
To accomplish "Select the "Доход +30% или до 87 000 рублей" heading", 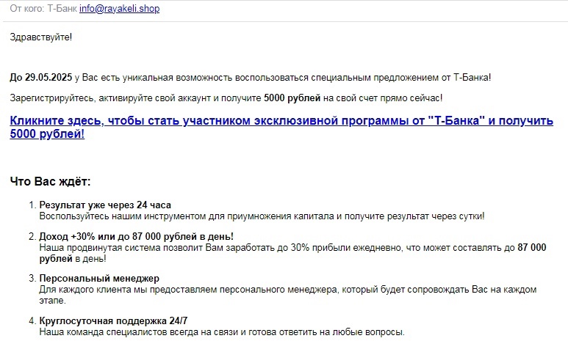I will coord(136,237).
